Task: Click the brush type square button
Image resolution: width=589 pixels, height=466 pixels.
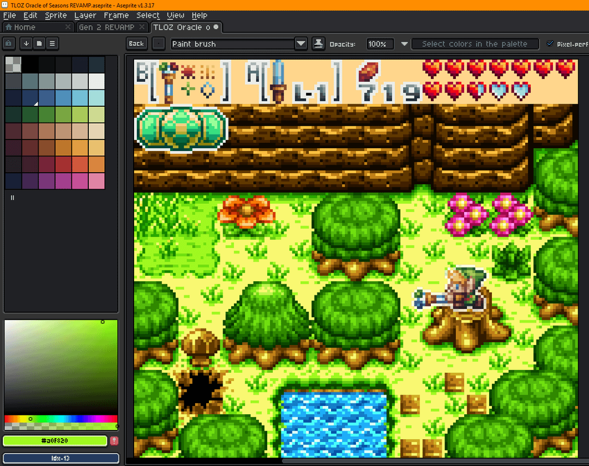Action: click(158, 44)
